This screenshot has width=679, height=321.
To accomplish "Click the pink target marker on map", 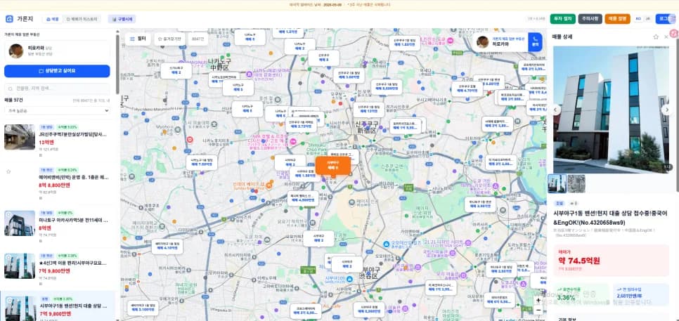I will click(189, 140).
